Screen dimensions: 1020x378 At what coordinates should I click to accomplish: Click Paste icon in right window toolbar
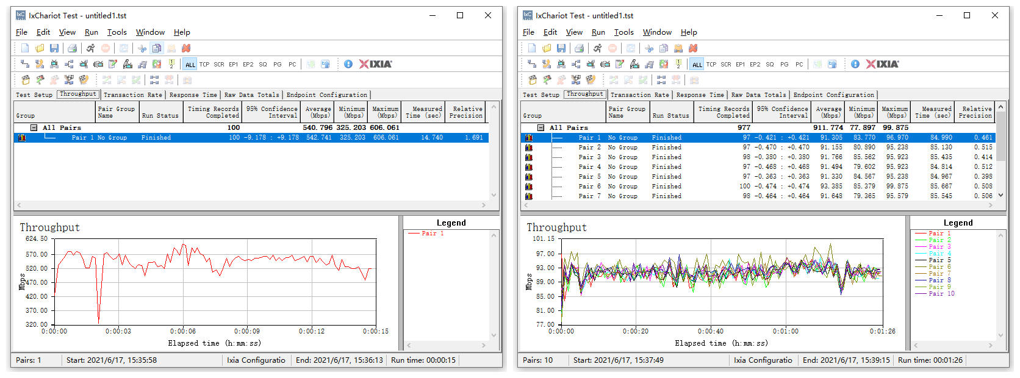point(678,48)
